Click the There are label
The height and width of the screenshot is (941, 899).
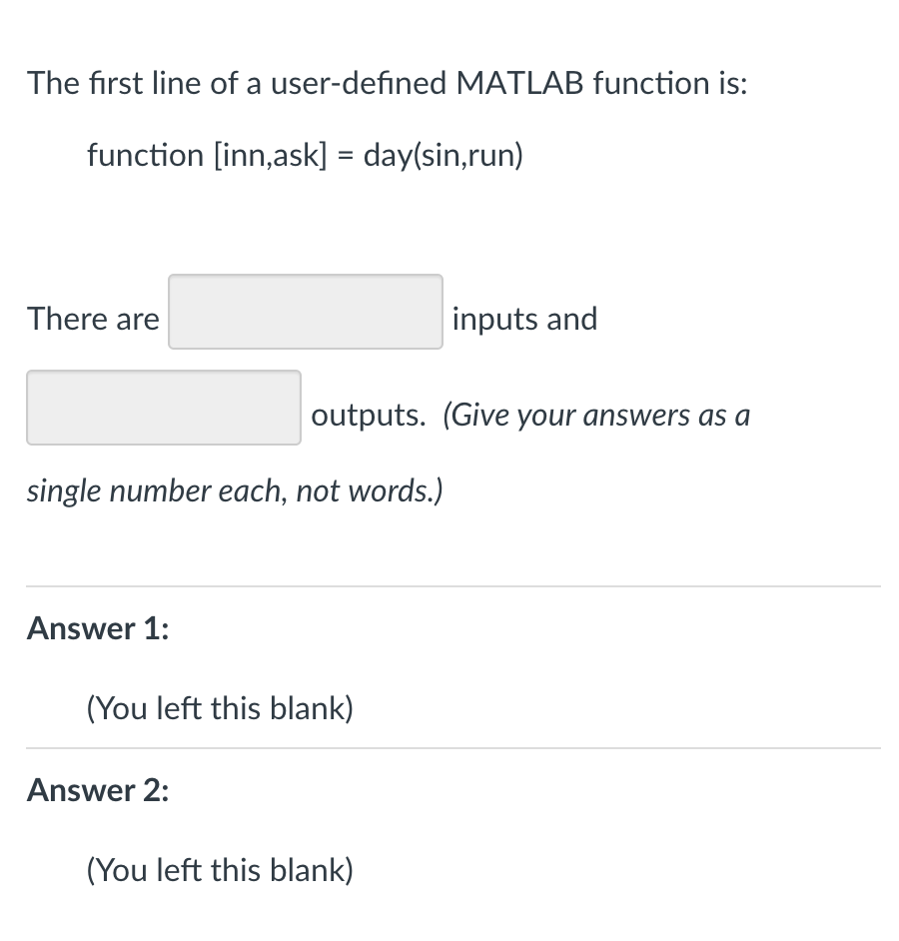93,319
